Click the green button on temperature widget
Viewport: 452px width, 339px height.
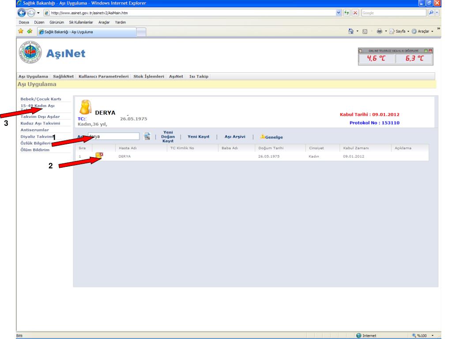(x=426, y=50)
